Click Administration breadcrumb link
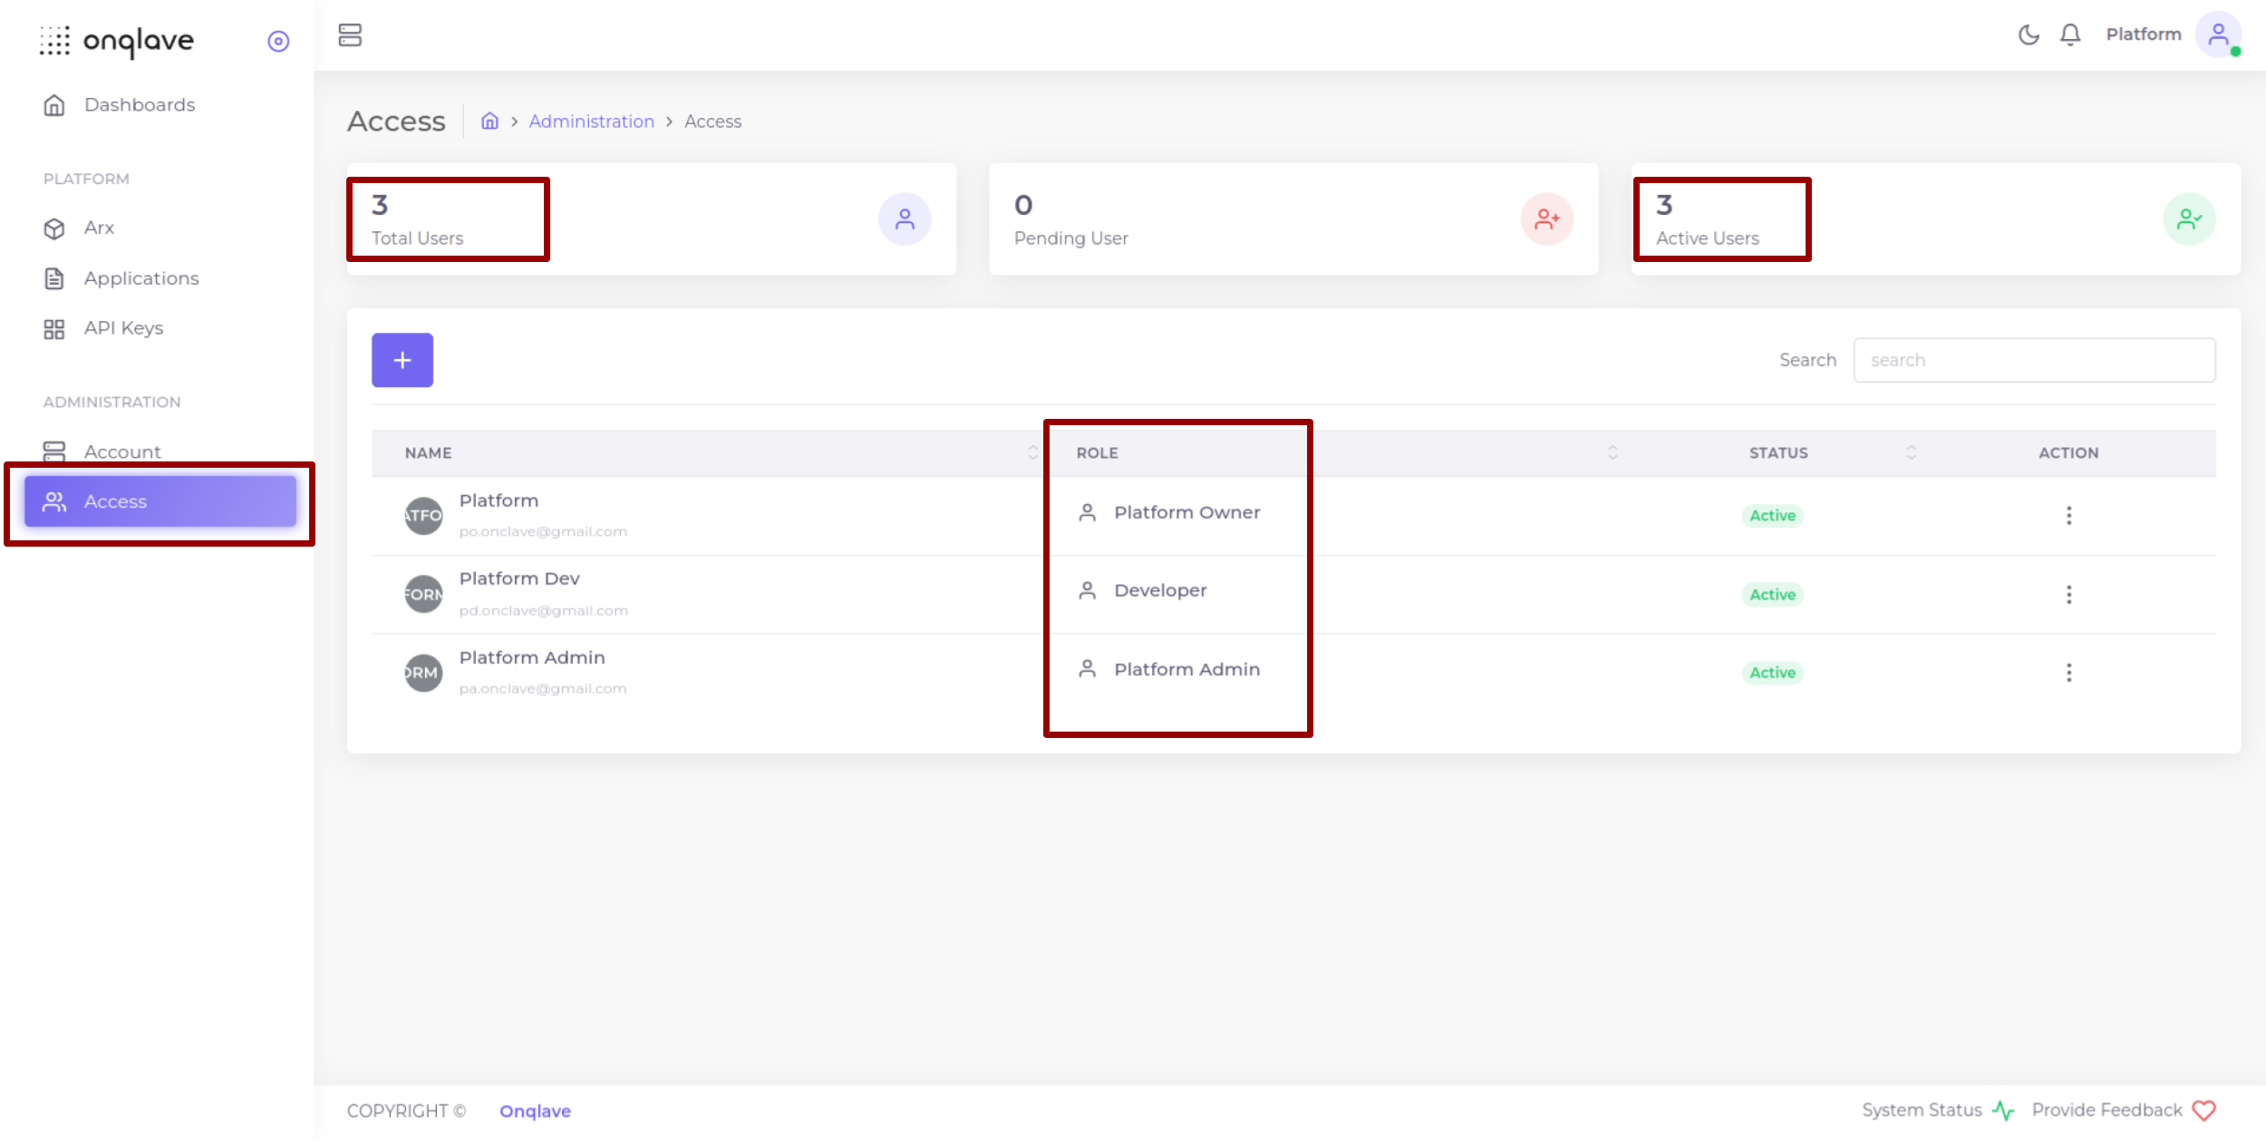The width and height of the screenshot is (2266, 1145). pyautogui.click(x=591, y=121)
